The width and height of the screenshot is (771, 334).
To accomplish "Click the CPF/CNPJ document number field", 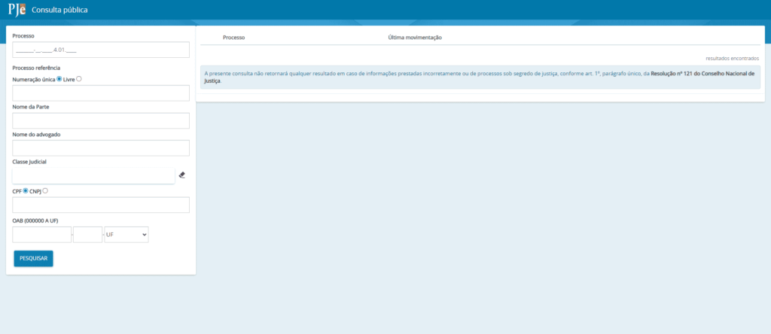I will point(101,205).
